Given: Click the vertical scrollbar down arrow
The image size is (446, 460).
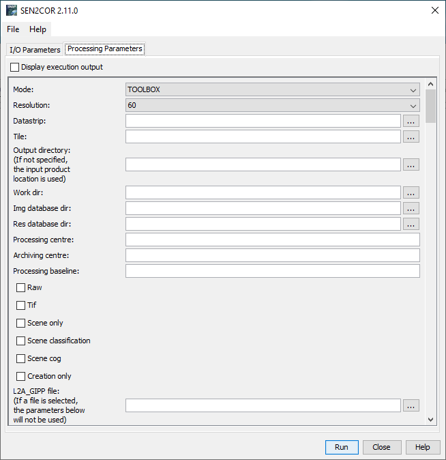Looking at the screenshot, I should point(430,419).
